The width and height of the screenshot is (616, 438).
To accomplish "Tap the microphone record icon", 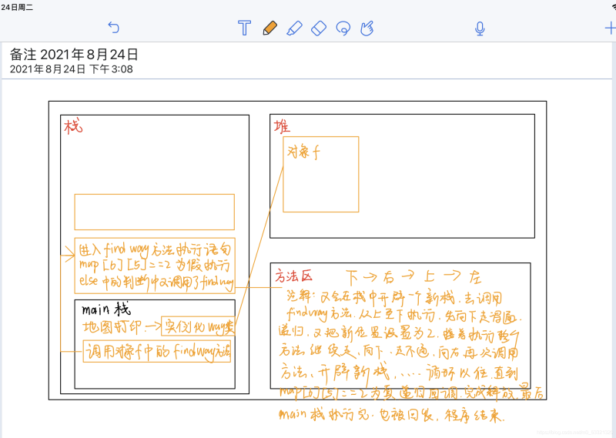I will tap(480, 28).
